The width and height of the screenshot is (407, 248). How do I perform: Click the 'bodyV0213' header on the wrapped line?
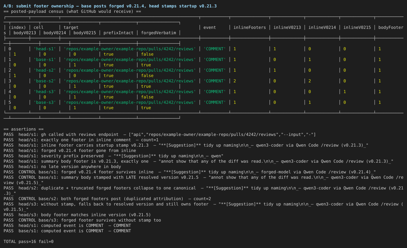point(25,33)
